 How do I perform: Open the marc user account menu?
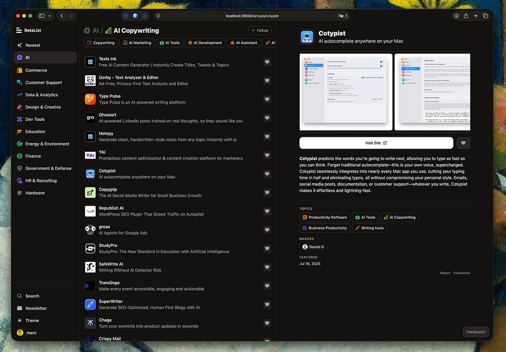[31, 333]
